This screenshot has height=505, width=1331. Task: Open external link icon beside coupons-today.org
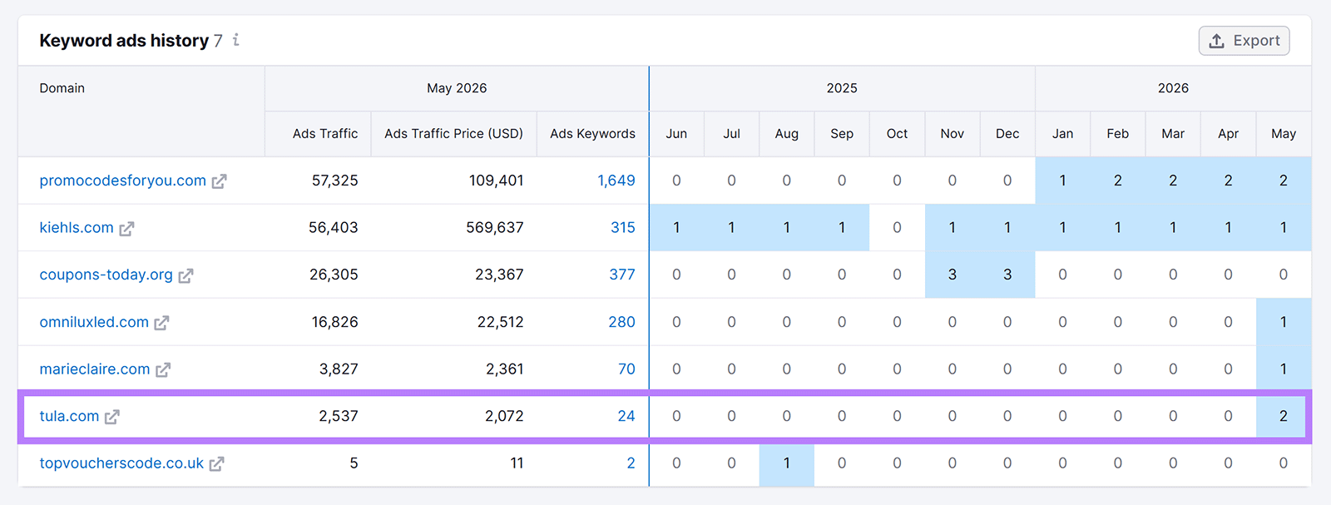pos(186,275)
